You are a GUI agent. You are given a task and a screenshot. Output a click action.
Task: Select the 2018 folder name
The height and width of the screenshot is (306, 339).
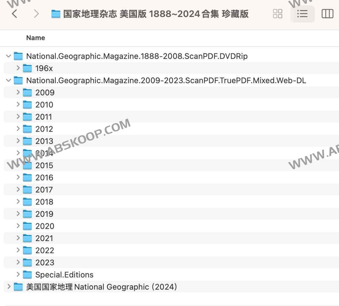[44, 202]
